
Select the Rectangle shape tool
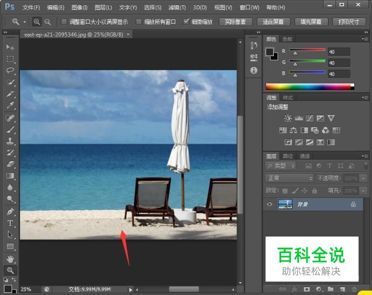pyautogui.click(x=10, y=247)
